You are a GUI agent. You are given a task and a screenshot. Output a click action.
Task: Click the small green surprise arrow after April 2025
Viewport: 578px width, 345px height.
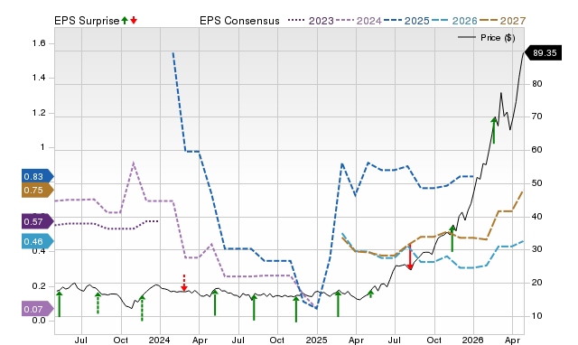[371, 294]
